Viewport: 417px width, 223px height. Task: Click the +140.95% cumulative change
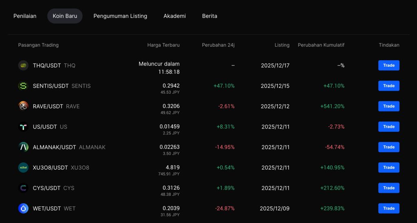pyautogui.click(x=332, y=167)
